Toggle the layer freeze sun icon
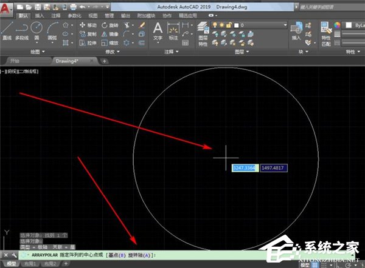Viewport: 365px width, 268px height. coord(221,24)
